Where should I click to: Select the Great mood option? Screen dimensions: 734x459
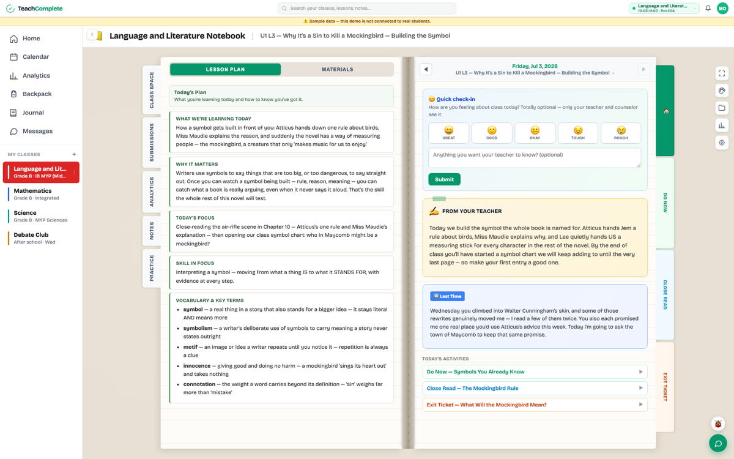[x=449, y=133]
